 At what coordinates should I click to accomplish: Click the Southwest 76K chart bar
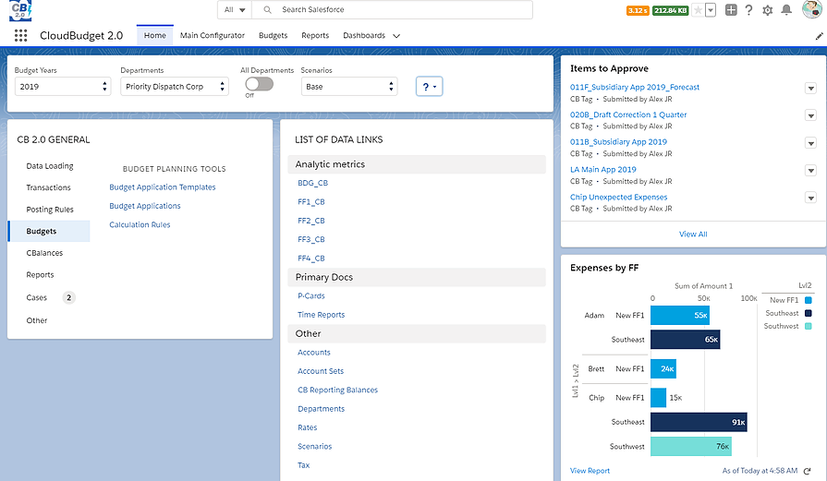(690, 447)
